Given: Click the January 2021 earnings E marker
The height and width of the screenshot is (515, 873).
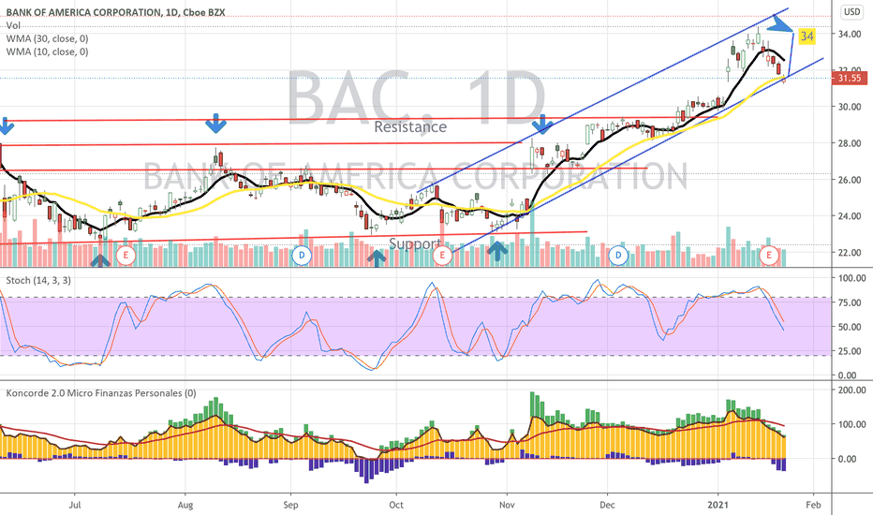Looking at the screenshot, I should coord(769,256).
